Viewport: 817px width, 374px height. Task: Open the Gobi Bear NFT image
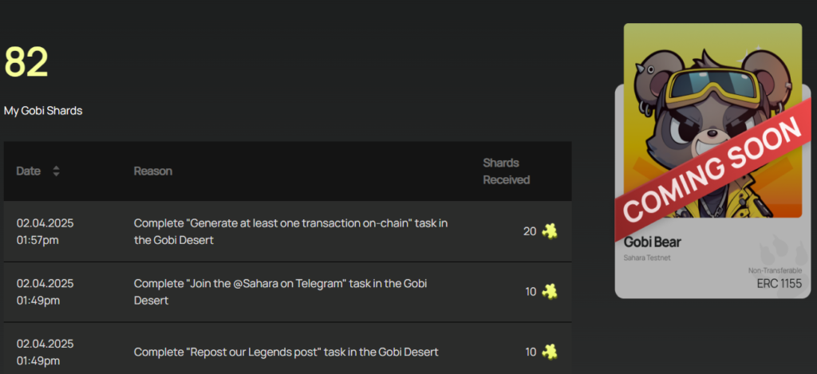[x=712, y=120]
